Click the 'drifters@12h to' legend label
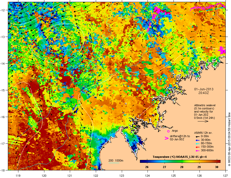Screen dimensions: 231x178 [x=180, y=136]
